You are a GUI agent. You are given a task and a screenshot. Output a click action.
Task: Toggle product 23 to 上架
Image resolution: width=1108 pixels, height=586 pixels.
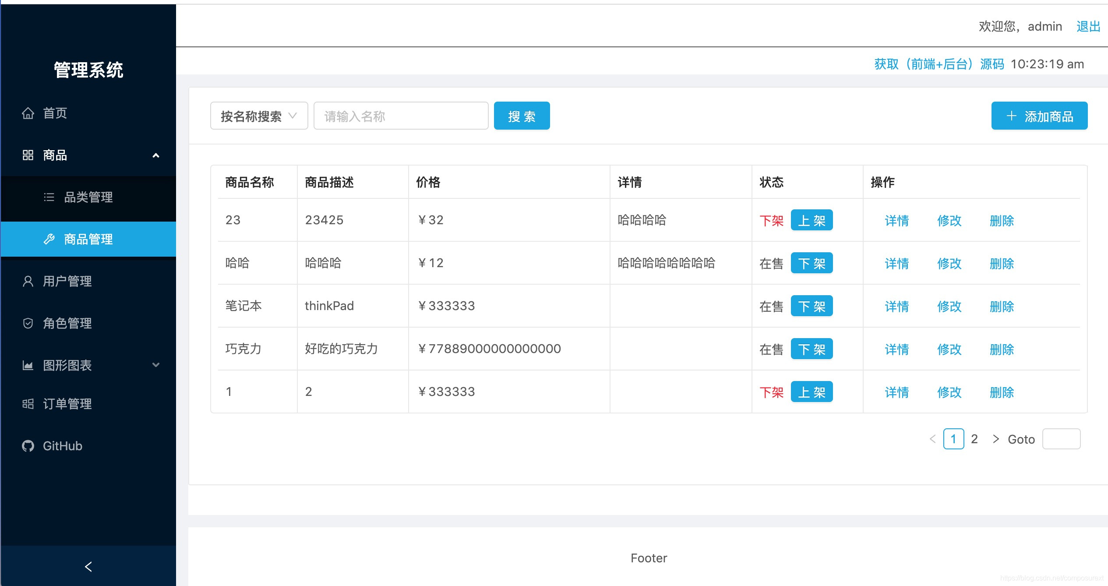point(812,220)
